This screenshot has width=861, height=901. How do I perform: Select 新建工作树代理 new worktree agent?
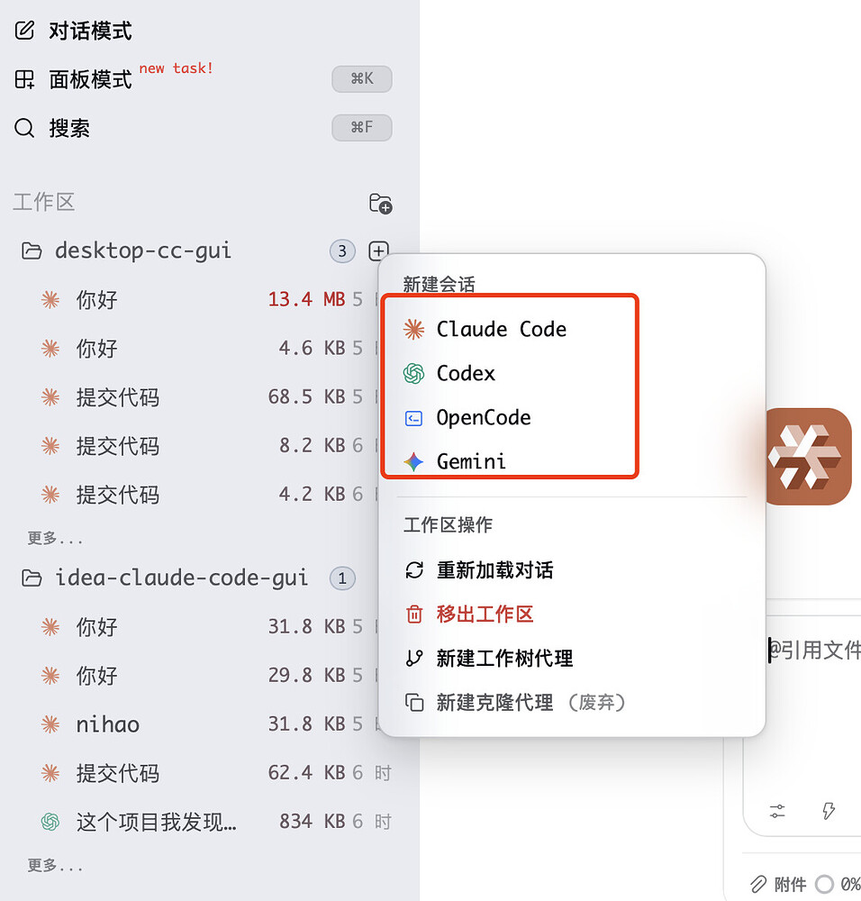coord(572,658)
